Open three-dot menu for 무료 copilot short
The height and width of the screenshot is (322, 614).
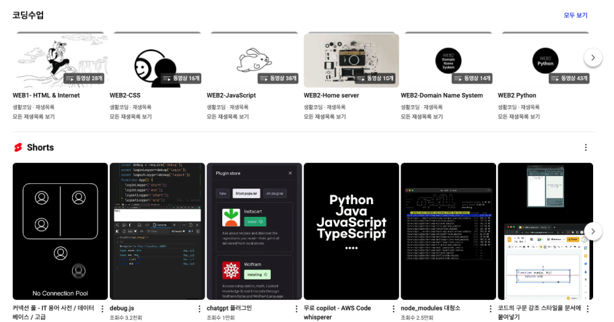pyautogui.click(x=394, y=309)
